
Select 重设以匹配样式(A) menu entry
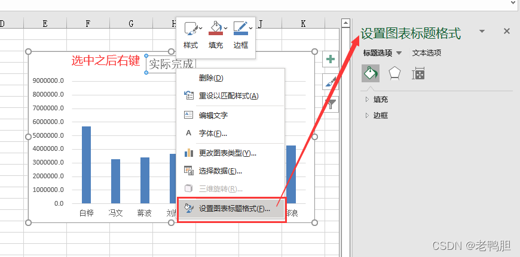tap(231, 96)
